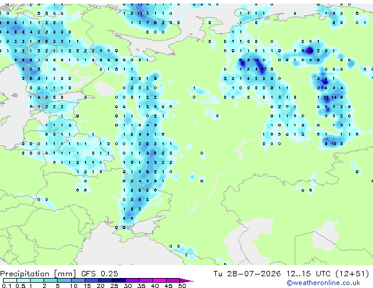
Task: Click the 25–30 mm legend color swatch
Action: pos(118,280)
